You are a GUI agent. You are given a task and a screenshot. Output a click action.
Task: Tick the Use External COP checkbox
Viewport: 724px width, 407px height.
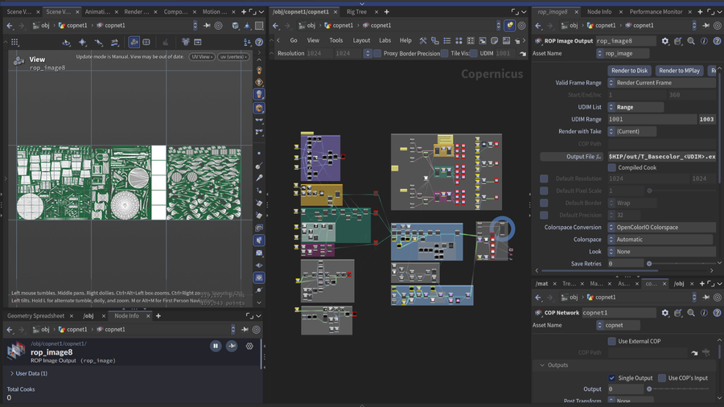(612, 341)
